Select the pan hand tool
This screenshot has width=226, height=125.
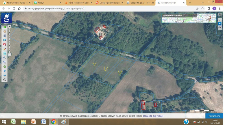[5, 31]
